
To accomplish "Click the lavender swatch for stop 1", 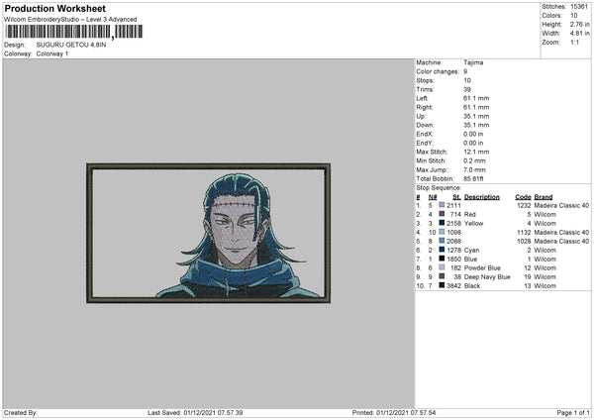I will coord(442,205).
